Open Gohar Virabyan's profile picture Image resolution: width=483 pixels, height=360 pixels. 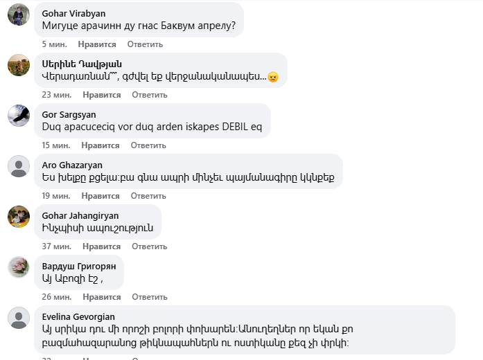[x=19, y=15]
